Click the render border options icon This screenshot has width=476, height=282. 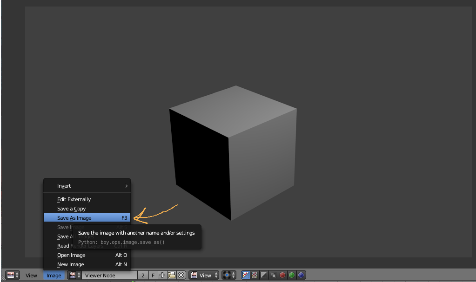click(228, 275)
